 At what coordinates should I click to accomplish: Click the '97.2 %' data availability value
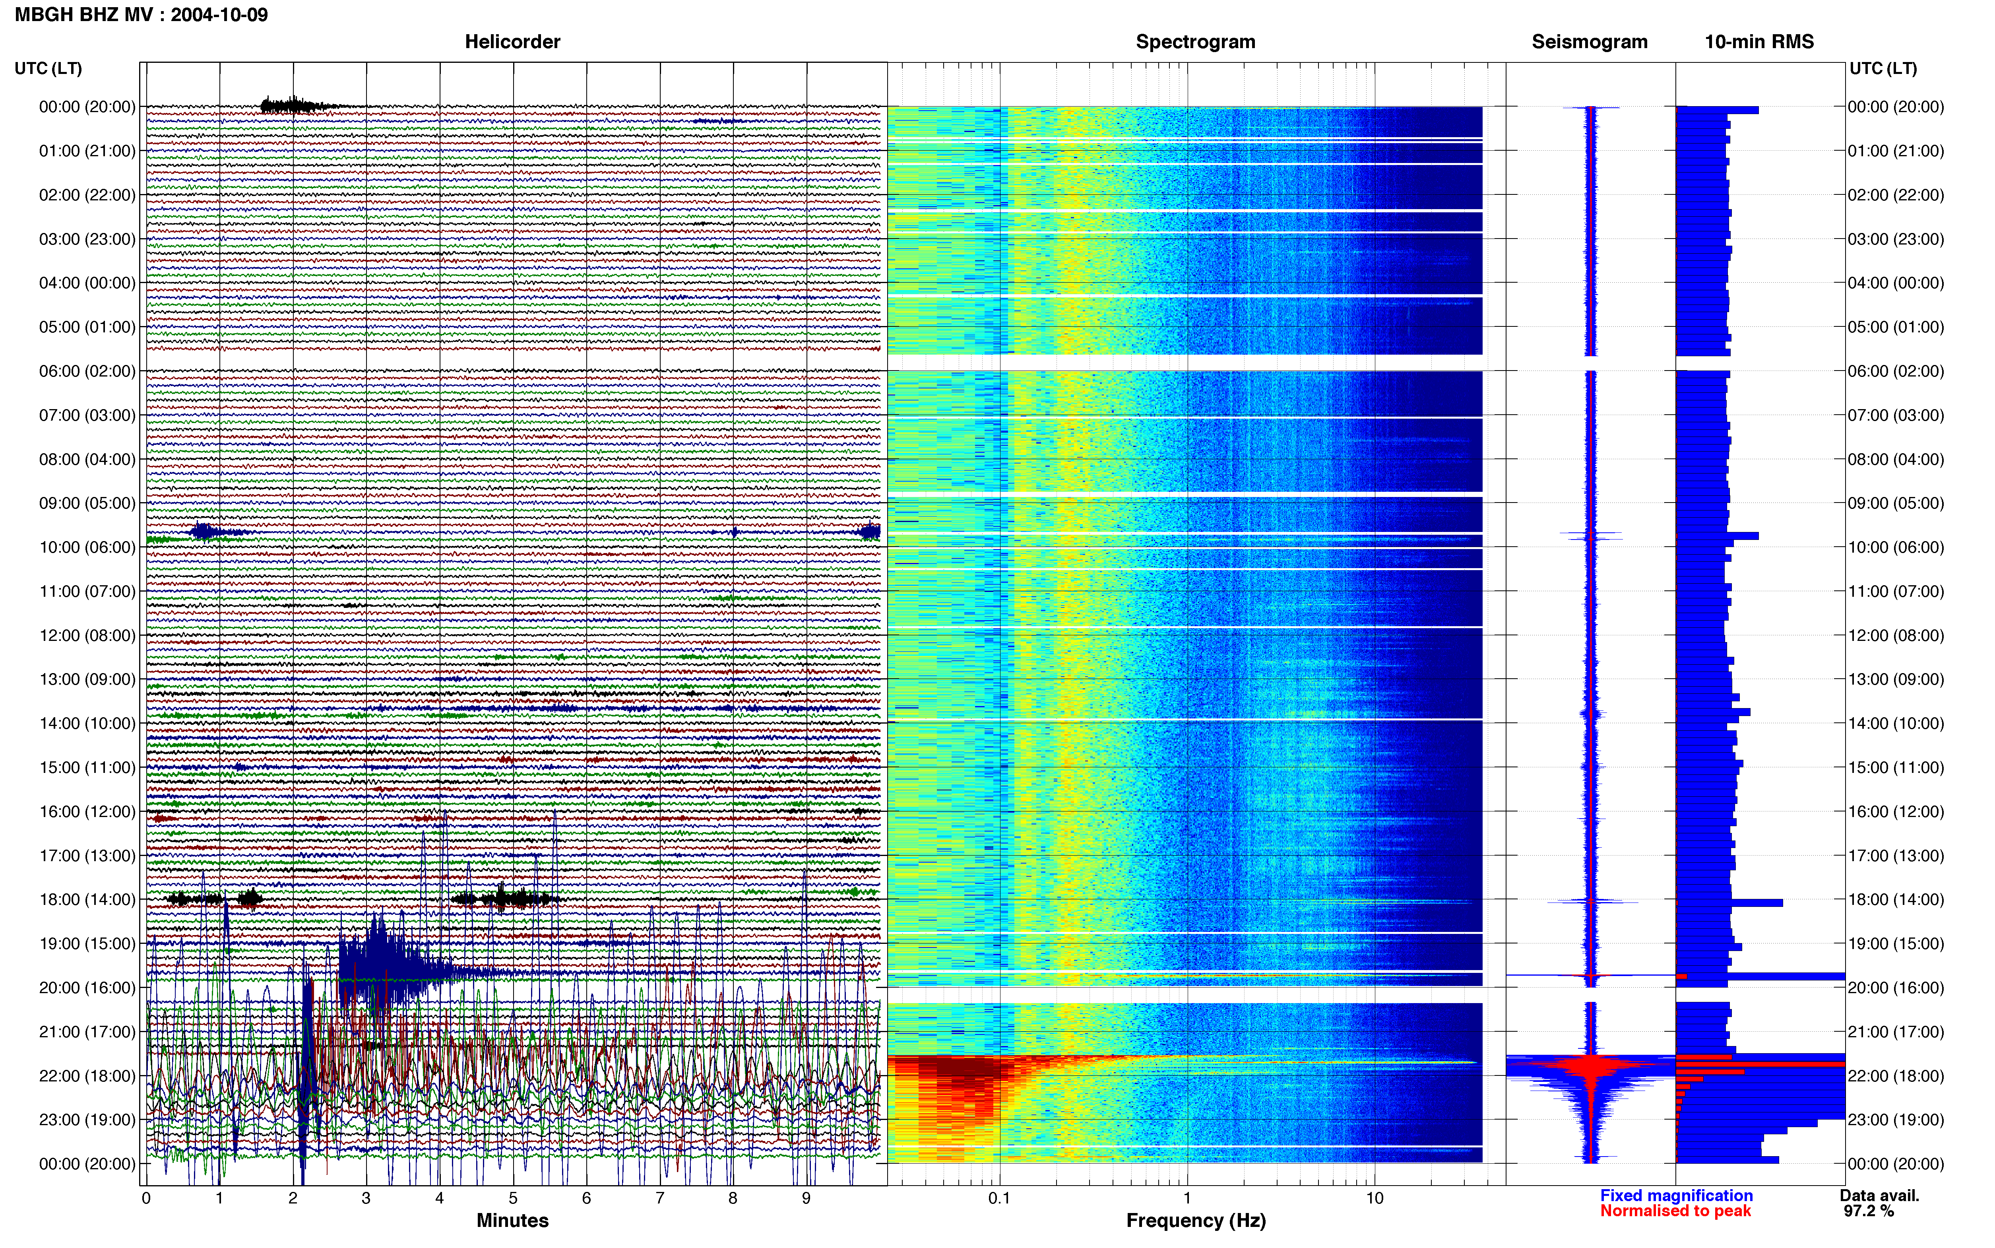coord(1869,1212)
